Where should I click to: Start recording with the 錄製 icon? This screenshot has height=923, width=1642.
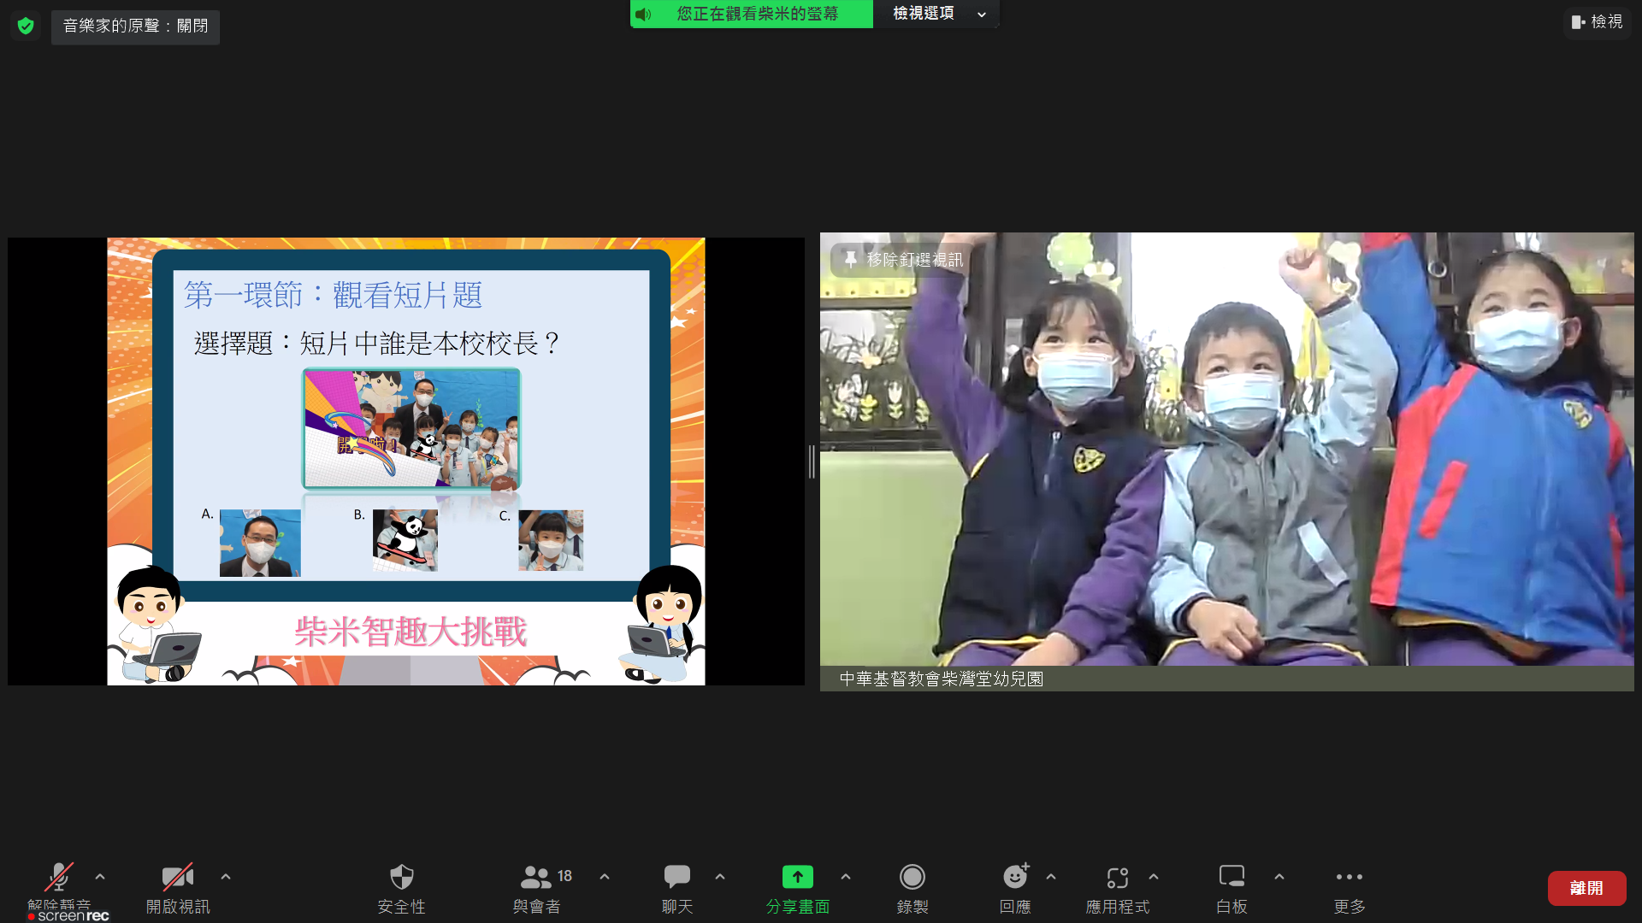(913, 878)
